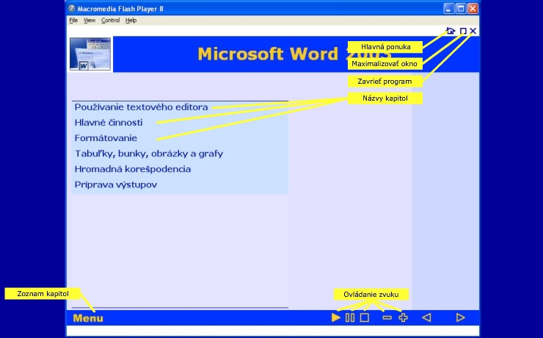The image size is (543, 338).
Task: Choose the Hromadná korešpodencia chapter
Action: (x=133, y=169)
